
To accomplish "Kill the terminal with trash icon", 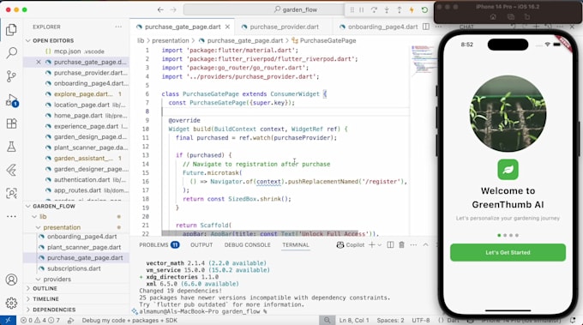I will (x=401, y=244).
